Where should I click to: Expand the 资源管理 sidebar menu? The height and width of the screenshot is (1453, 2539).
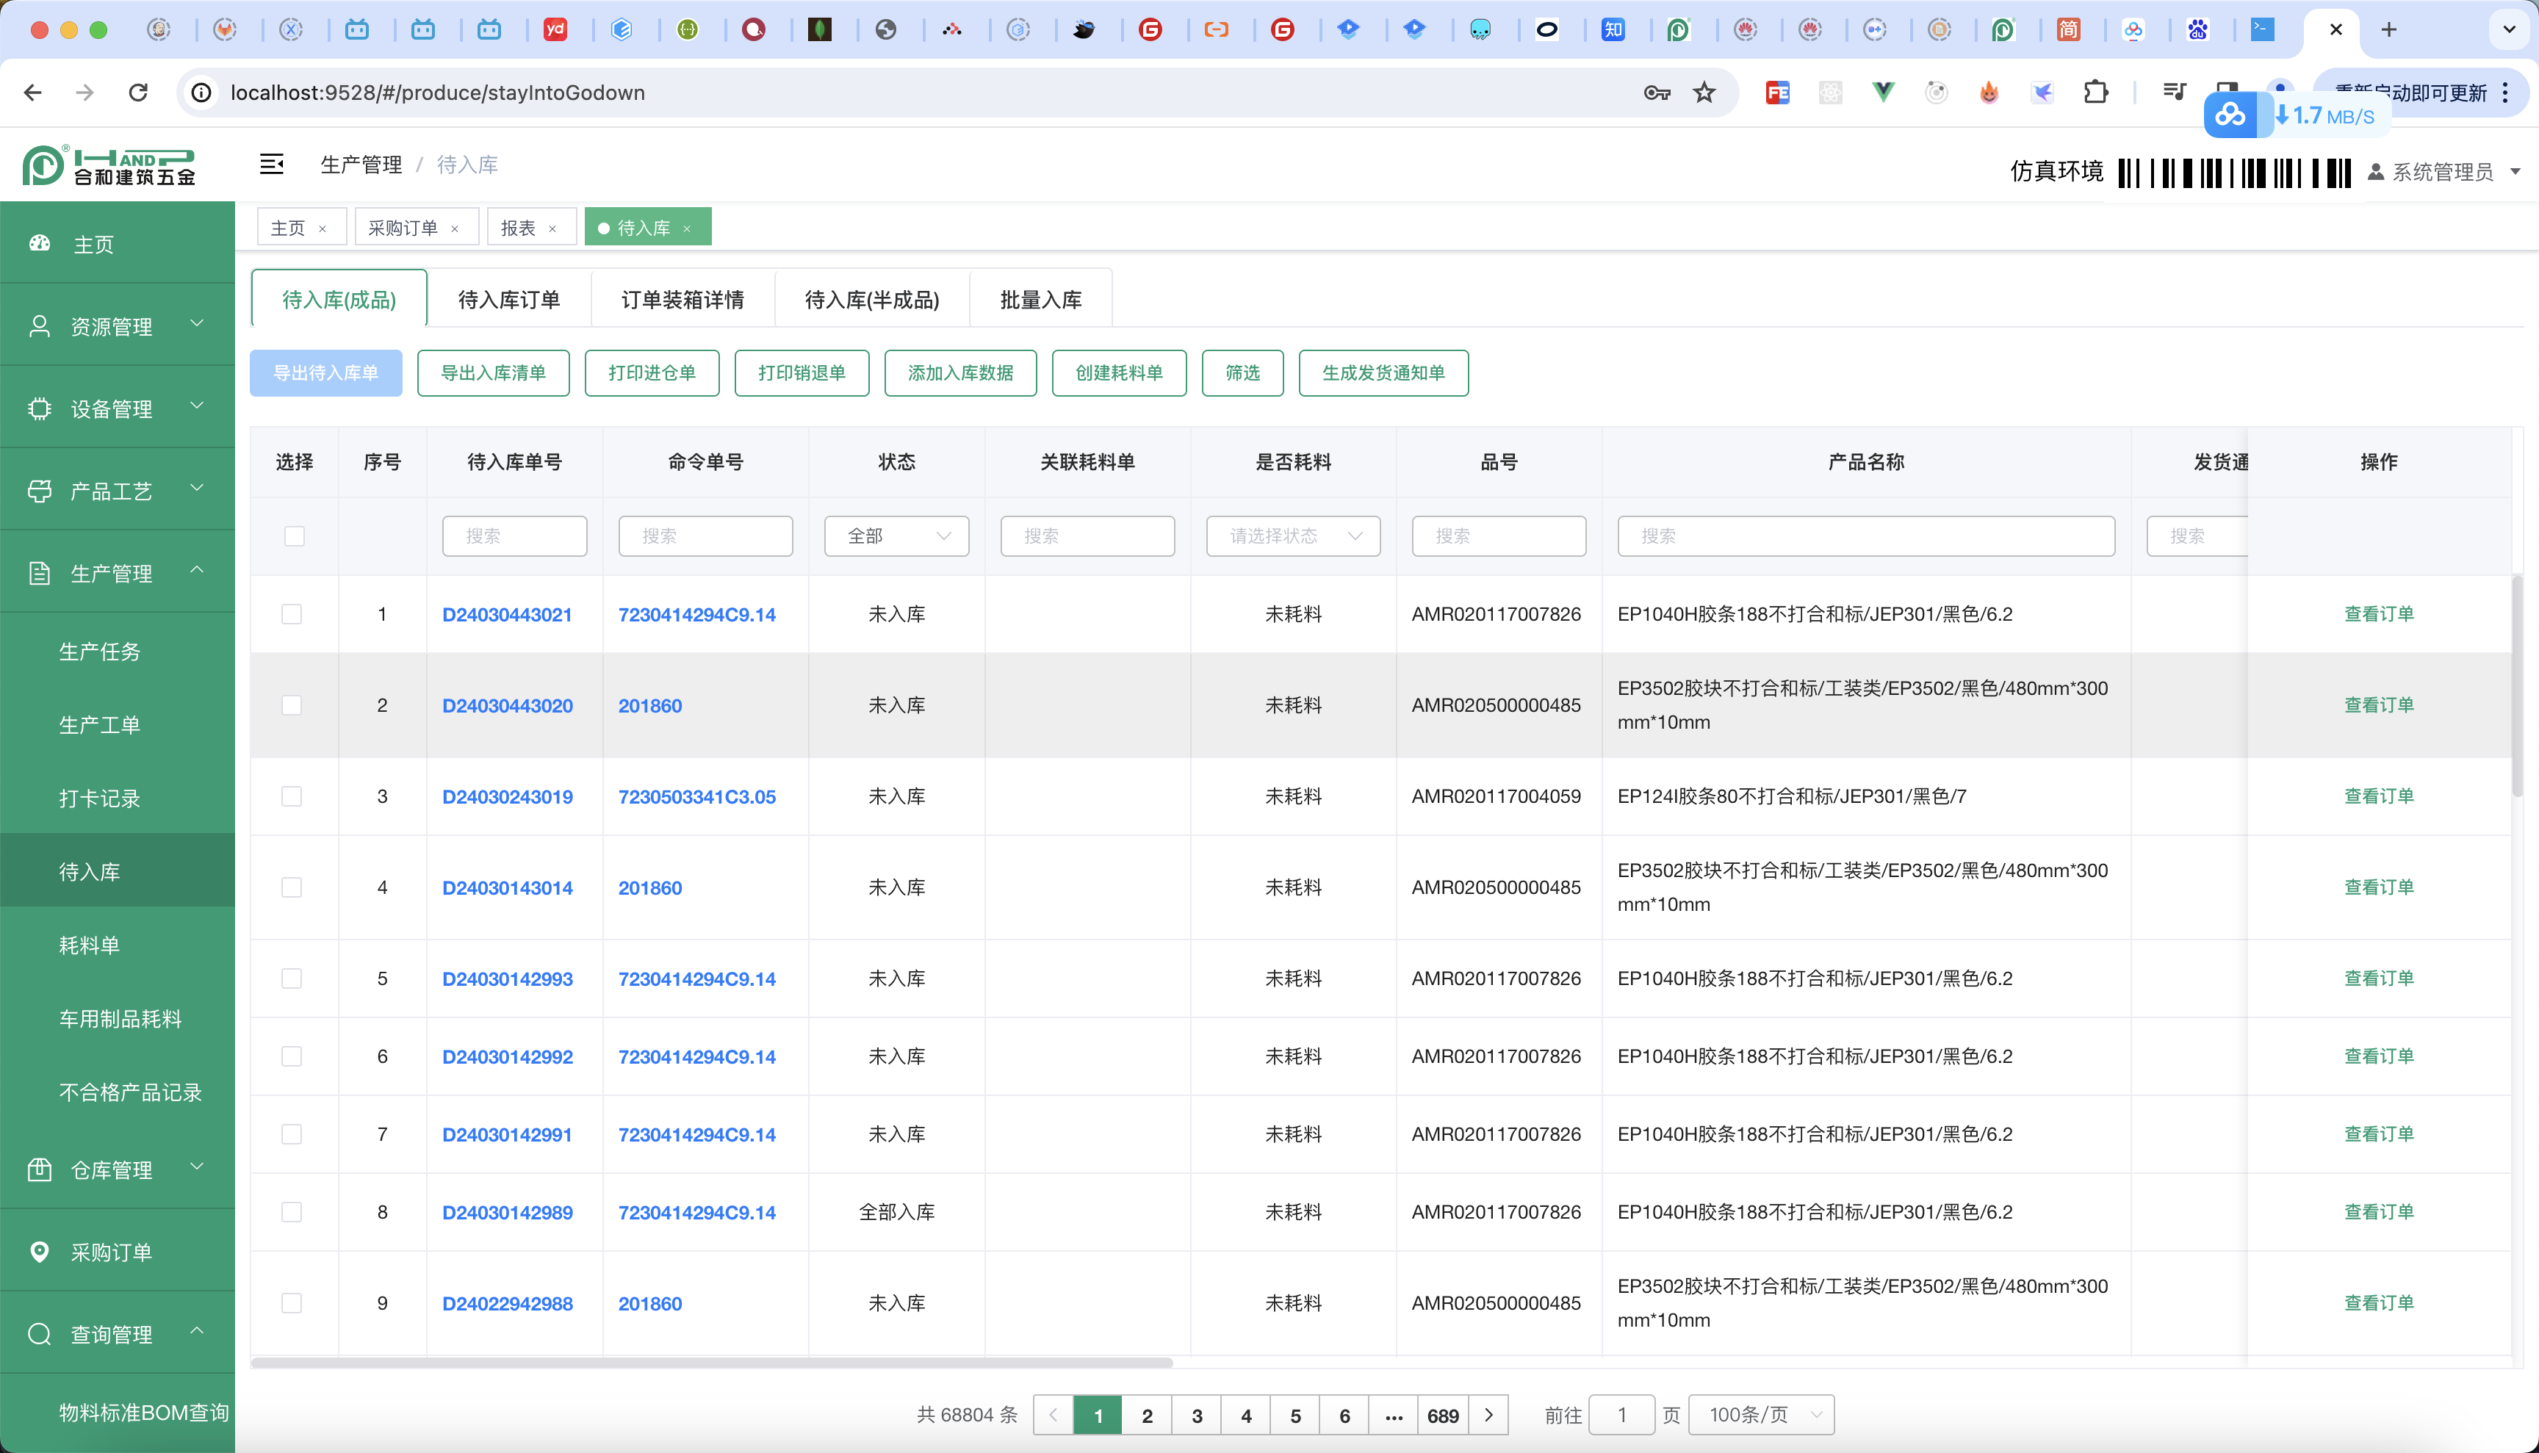tap(197, 323)
